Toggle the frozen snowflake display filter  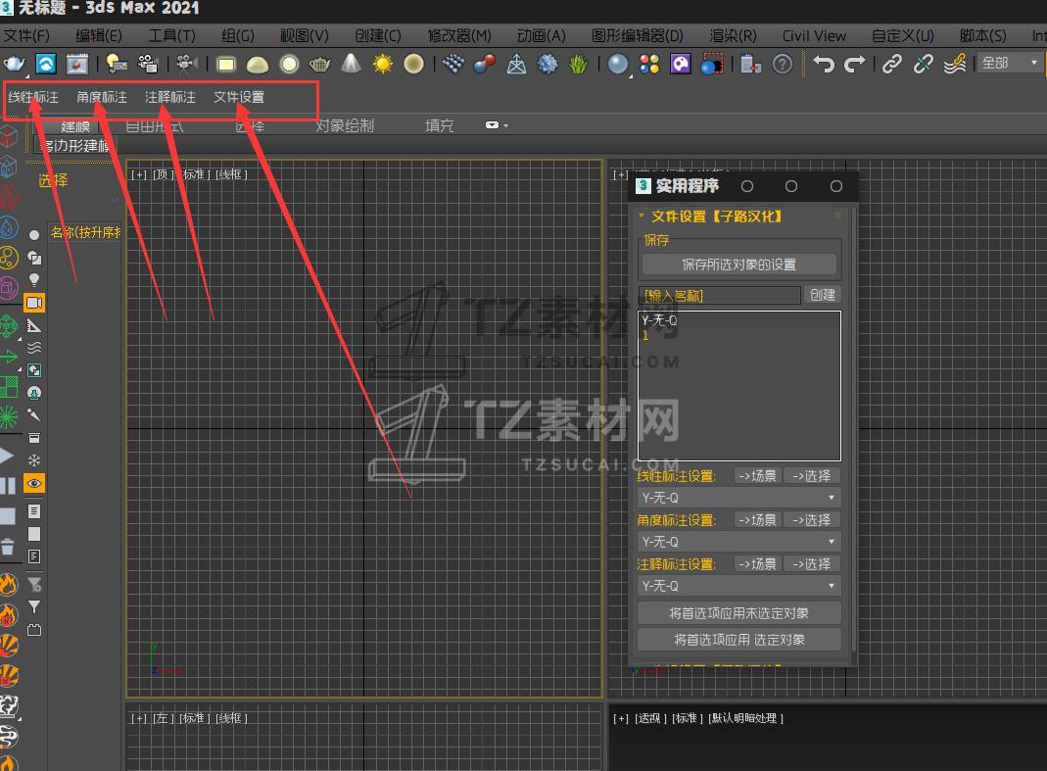click(x=34, y=460)
